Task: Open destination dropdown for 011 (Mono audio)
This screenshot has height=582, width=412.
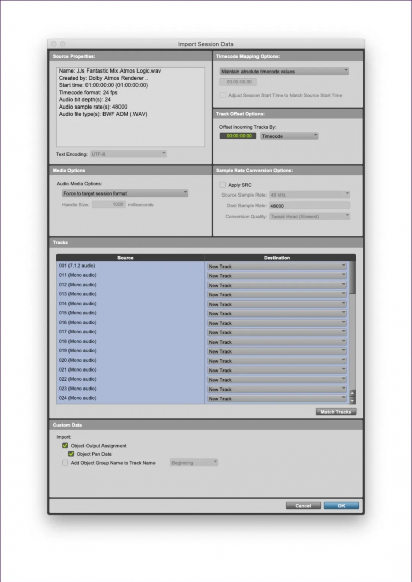Action: [x=277, y=276]
